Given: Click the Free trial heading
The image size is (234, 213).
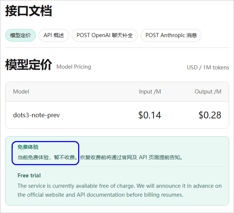Looking at the screenshot, I should 29,176.
